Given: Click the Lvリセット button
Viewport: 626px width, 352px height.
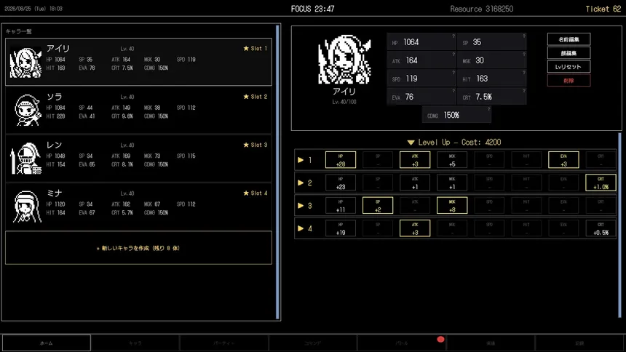Looking at the screenshot, I should click(x=568, y=67).
